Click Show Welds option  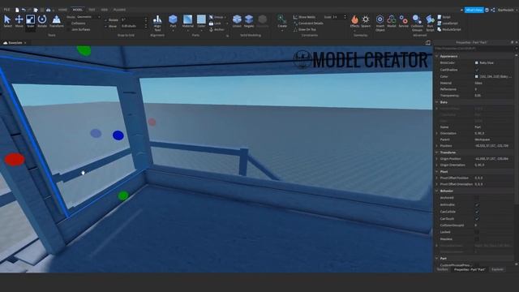[304, 17]
